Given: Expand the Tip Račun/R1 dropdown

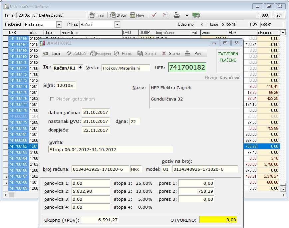Looking at the screenshot, I should (x=80, y=68).
